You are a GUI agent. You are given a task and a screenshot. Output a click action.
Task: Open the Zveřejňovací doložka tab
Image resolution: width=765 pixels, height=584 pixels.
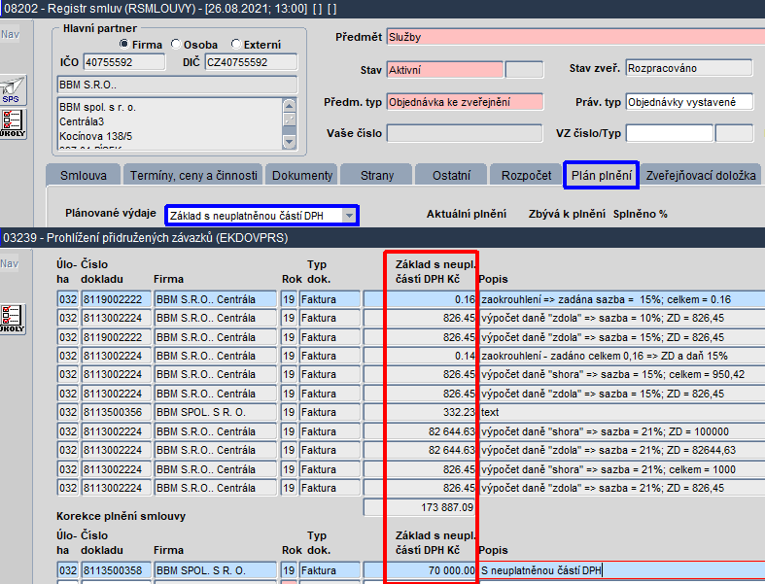(701, 176)
